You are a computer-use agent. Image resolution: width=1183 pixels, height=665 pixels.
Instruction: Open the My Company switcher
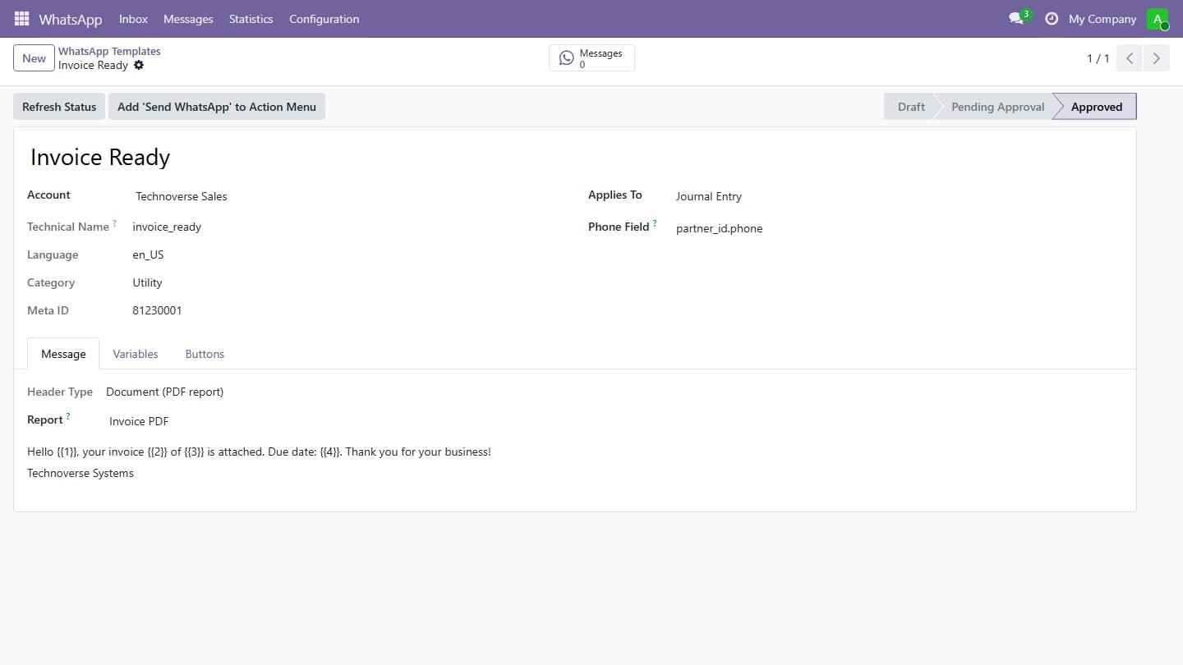click(1102, 19)
